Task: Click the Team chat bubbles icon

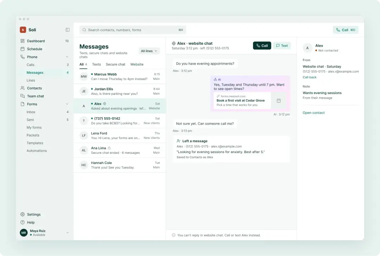Action: (23, 96)
